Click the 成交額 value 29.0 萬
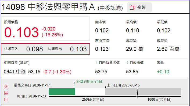Viewport: 190px width, 106px height. coord(135,49)
